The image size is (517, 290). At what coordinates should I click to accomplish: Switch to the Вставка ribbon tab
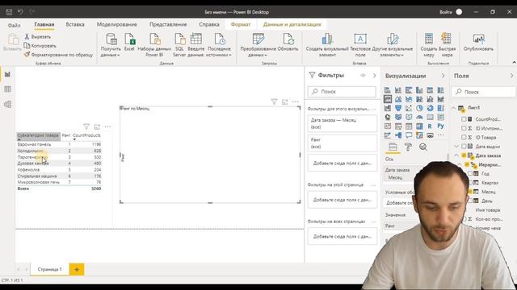[75, 24]
